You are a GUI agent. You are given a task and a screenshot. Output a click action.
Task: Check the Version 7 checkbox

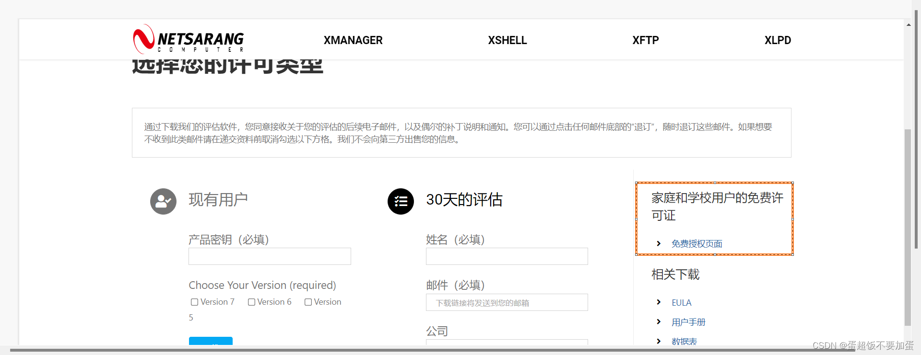pyautogui.click(x=194, y=302)
